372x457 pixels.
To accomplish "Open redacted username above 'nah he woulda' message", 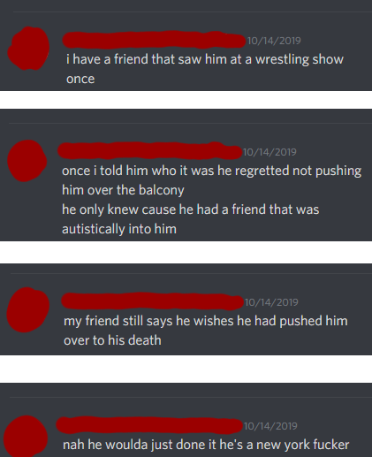I will (x=149, y=425).
